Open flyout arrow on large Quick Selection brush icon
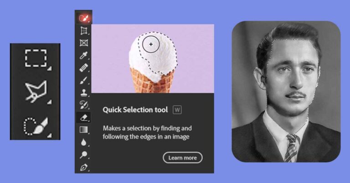 tap(50, 135)
